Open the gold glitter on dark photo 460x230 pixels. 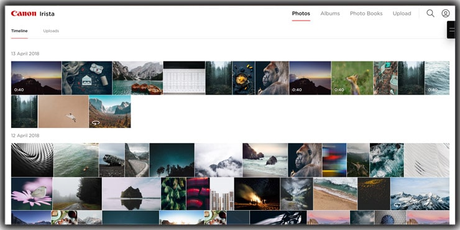tap(374, 193)
